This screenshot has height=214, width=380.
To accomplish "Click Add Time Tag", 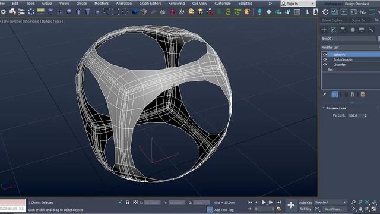I will coord(224,210).
